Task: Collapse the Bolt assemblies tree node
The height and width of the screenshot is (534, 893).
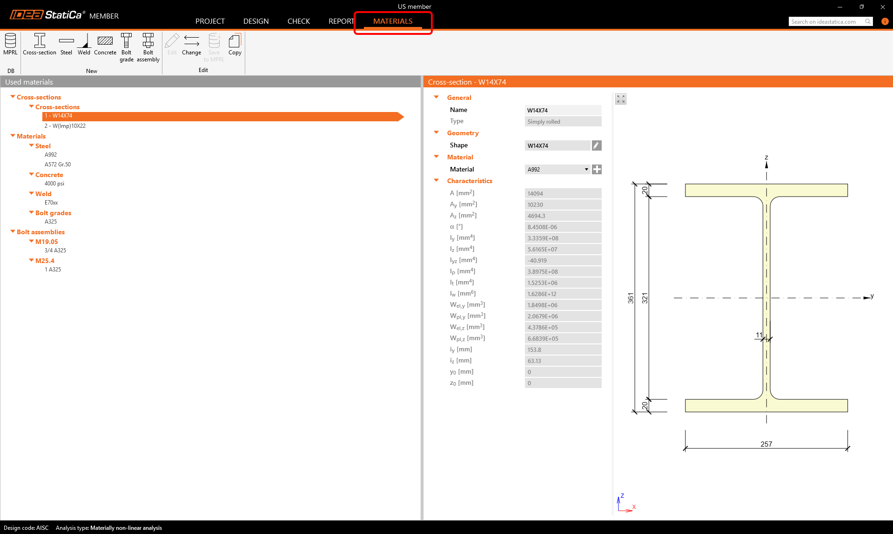Action: pos(13,232)
